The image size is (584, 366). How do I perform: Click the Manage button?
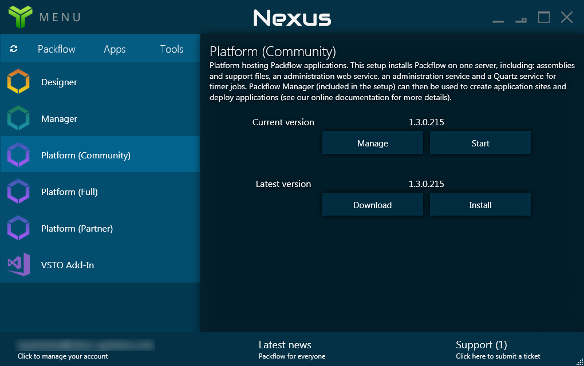coord(373,143)
